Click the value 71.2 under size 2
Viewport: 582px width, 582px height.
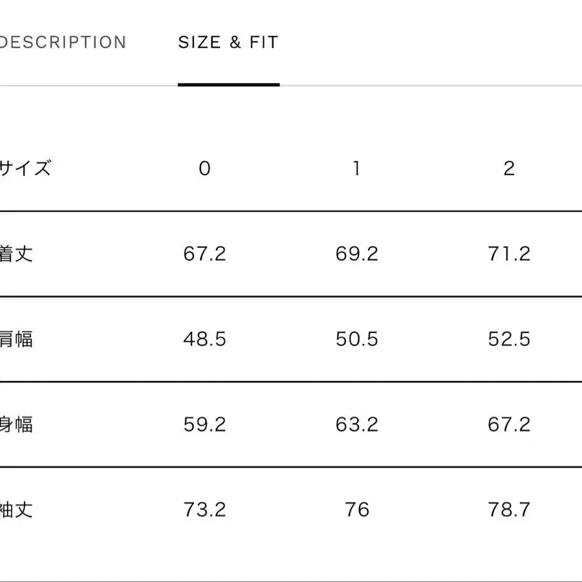click(510, 253)
